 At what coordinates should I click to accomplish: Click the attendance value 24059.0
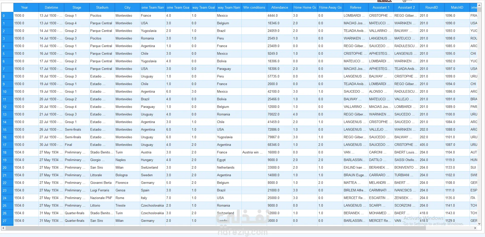click(280, 31)
